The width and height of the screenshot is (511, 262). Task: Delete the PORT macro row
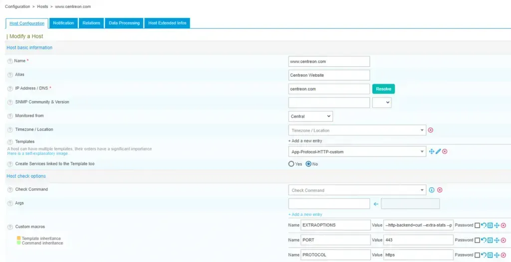coord(503,240)
